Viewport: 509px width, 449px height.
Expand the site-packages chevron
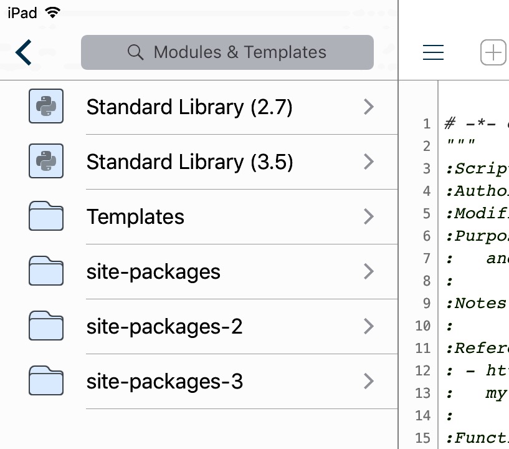point(369,272)
